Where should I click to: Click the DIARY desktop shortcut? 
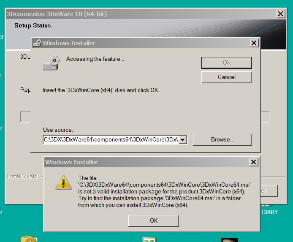[x=270, y=212]
